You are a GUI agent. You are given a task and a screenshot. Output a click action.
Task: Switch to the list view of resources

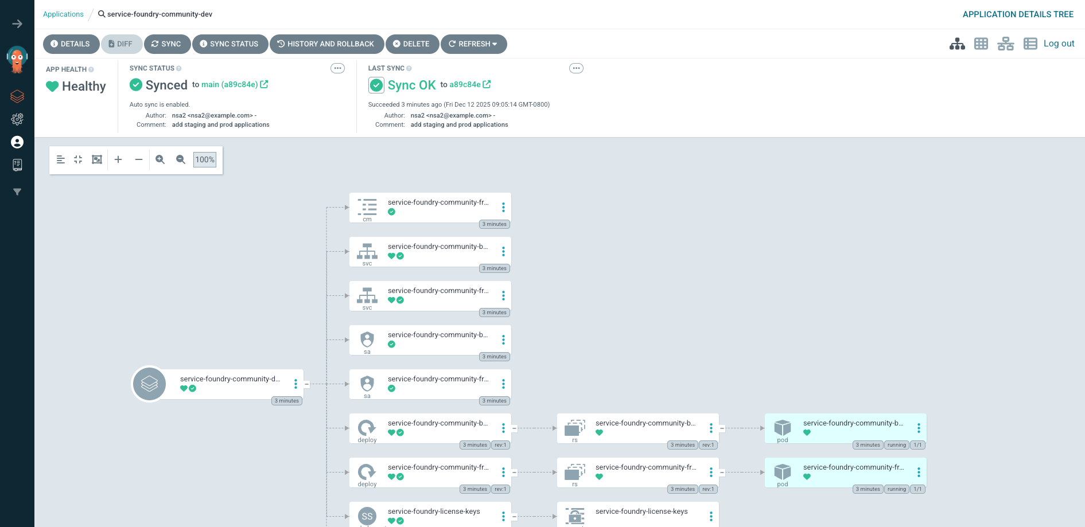click(1030, 43)
